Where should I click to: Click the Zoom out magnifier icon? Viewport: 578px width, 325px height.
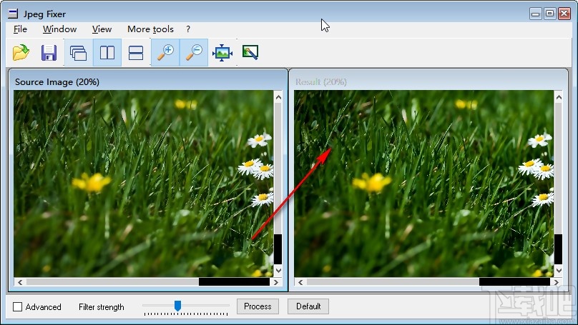[194, 53]
